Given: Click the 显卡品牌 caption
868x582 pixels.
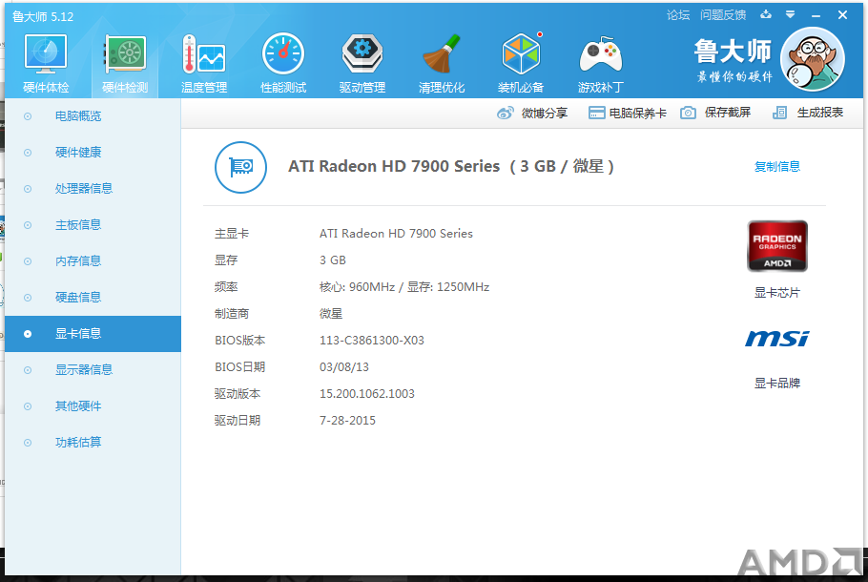Looking at the screenshot, I should (777, 384).
